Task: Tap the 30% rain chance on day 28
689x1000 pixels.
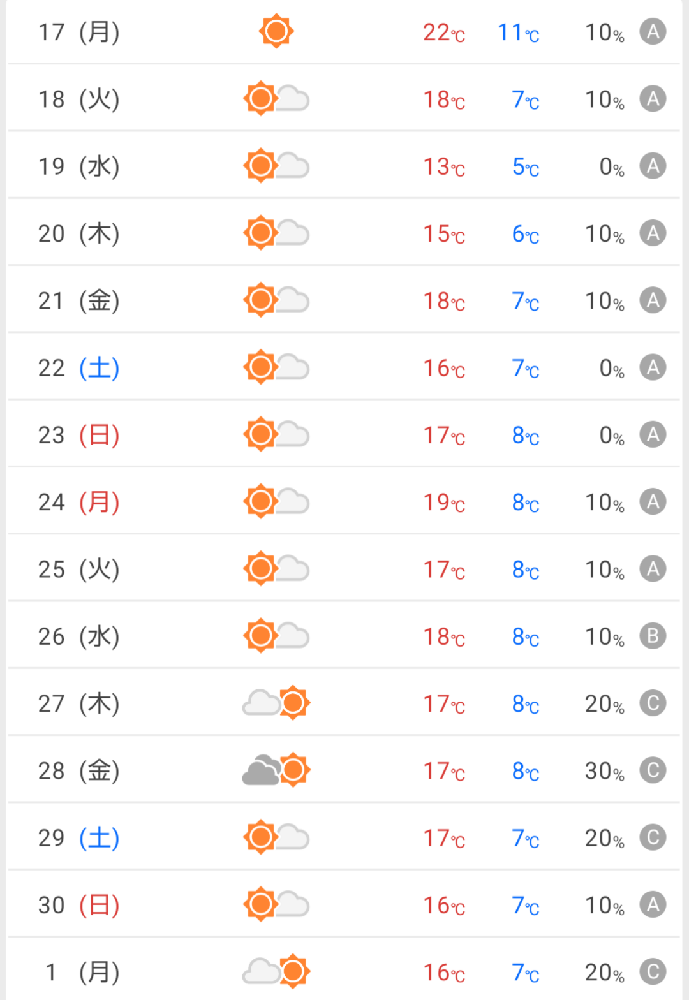Action: [604, 771]
